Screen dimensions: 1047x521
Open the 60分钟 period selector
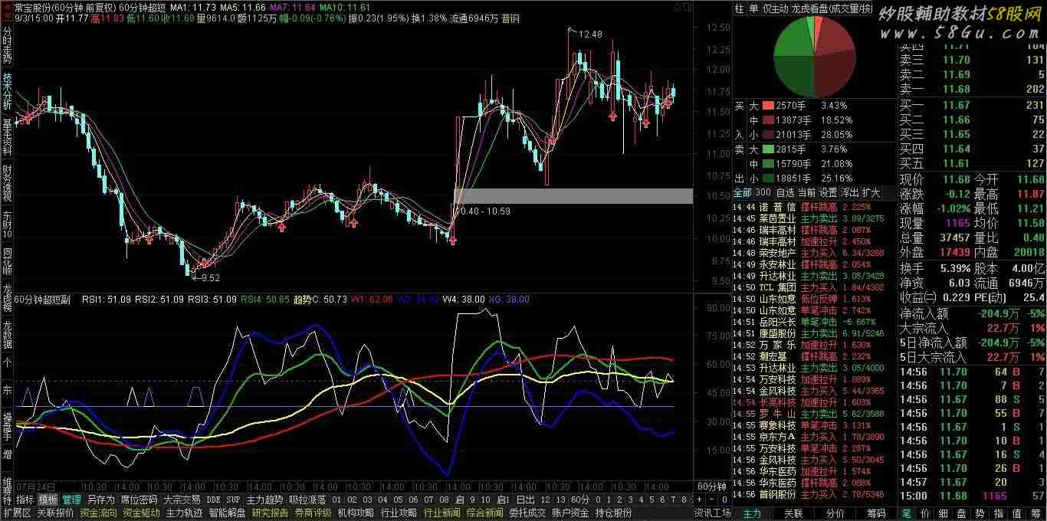coord(711,486)
